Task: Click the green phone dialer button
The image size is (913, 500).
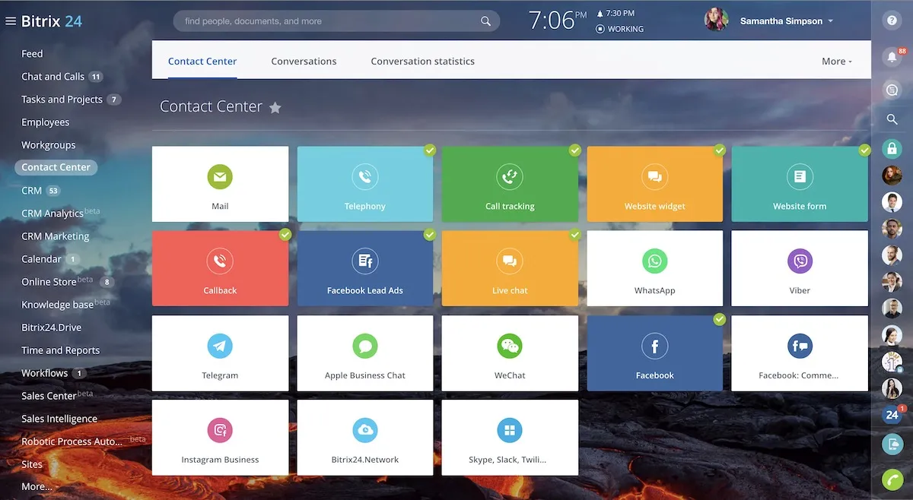Action: click(892, 479)
